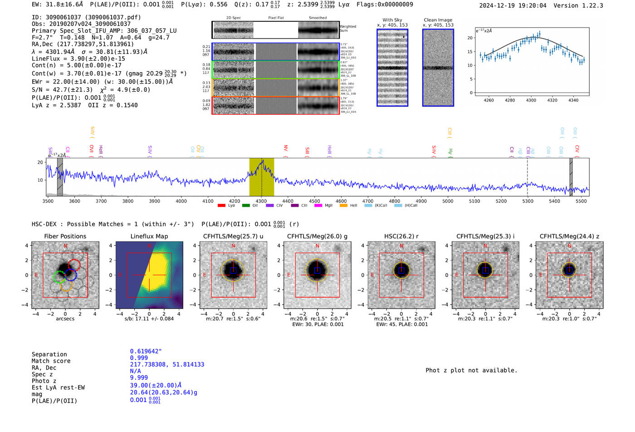The height and width of the screenshot is (432, 635).
Task: Click the green OII legend swatch
Action: pyautogui.click(x=246, y=205)
